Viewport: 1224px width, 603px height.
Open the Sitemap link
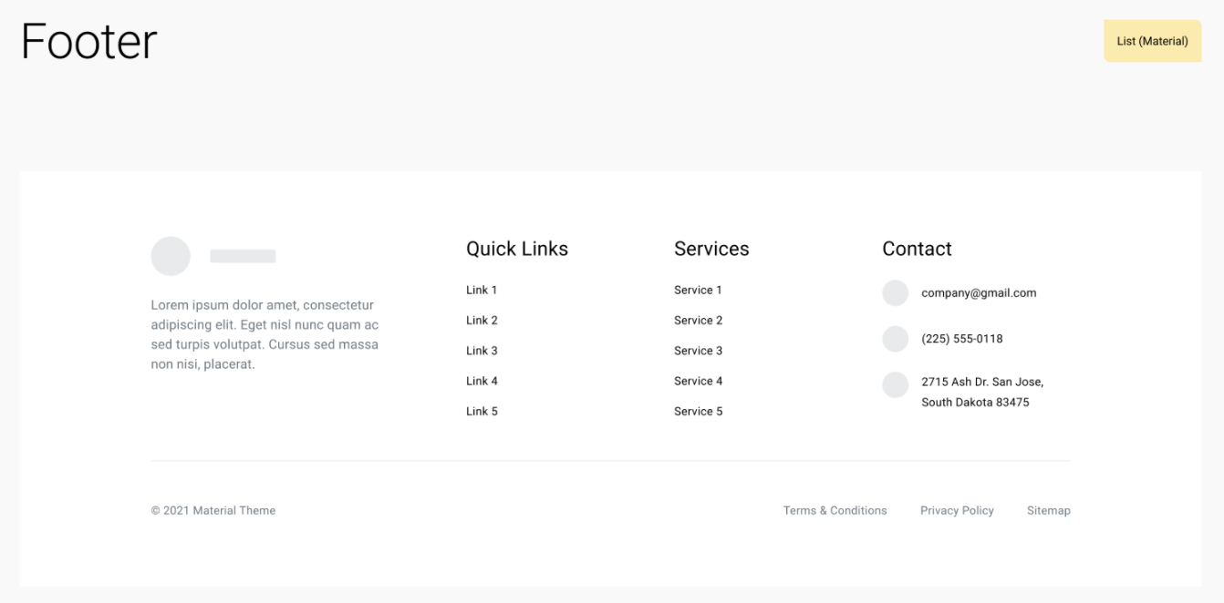coord(1049,511)
